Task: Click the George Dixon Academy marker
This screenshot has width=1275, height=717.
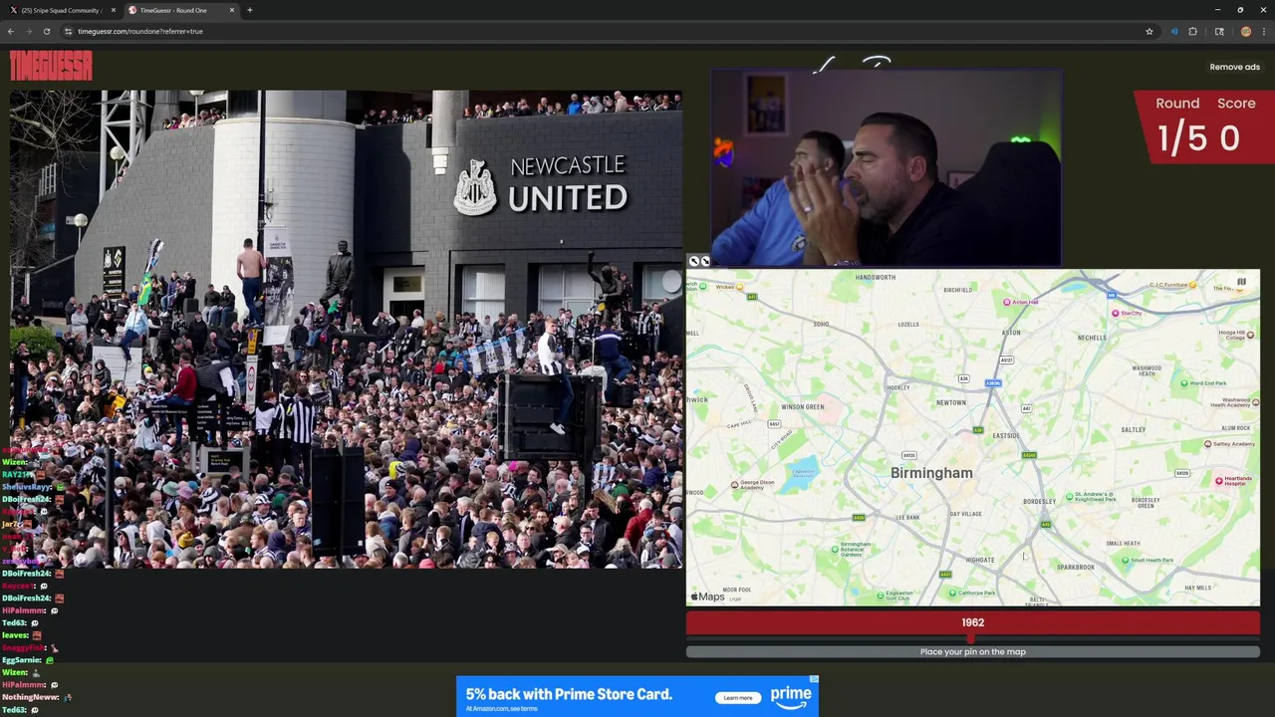Action: [x=735, y=485]
